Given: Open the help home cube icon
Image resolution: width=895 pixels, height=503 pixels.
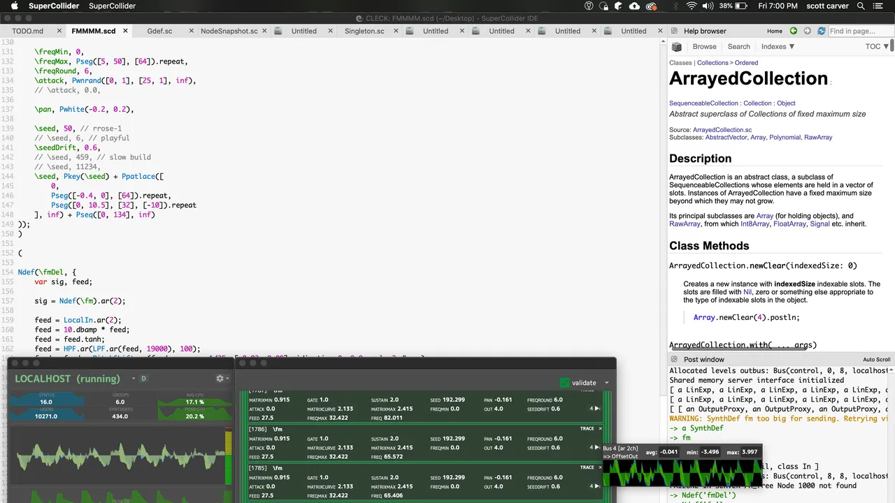Looking at the screenshot, I should [x=677, y=47].
